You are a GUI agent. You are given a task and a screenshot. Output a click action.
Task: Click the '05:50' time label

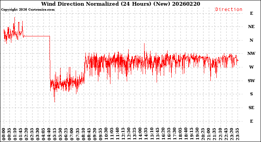pyautogui.click(x=61, y=134)
